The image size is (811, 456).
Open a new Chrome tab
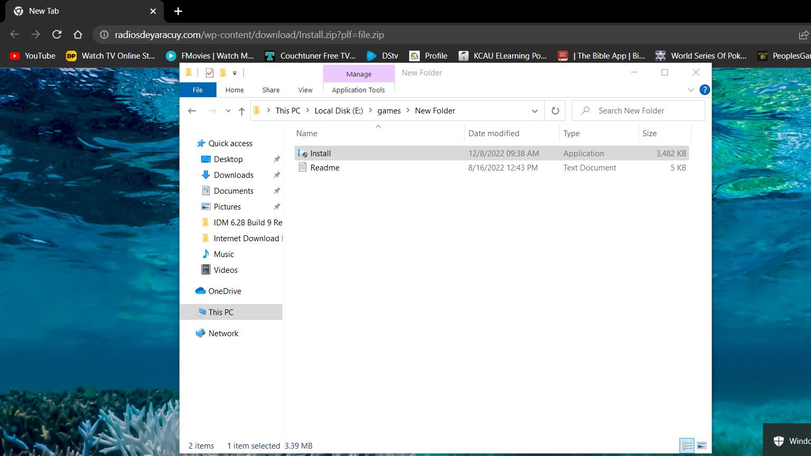coord(178,11)
